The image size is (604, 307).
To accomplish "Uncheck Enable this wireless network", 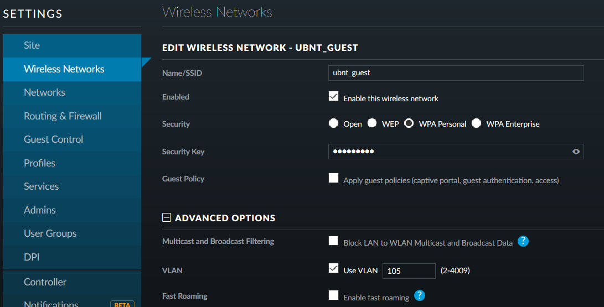I will click(x=334, y=96).
